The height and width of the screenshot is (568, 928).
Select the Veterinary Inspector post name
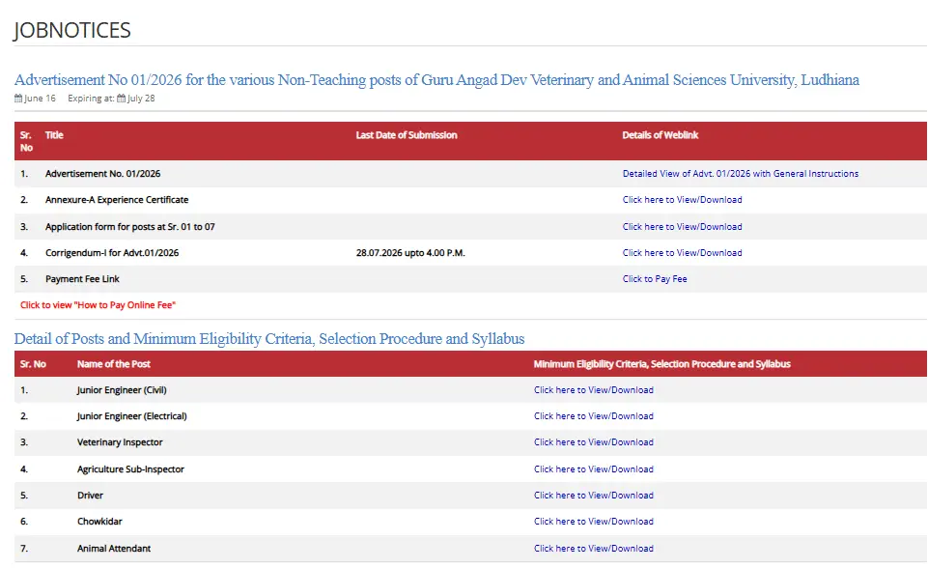pos(120,441)
